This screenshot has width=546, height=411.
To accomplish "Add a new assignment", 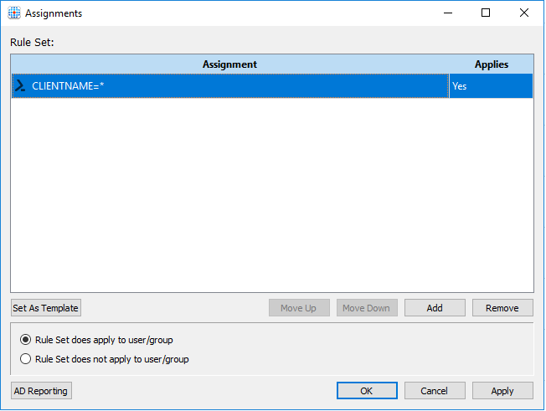I will coord(435,308).
